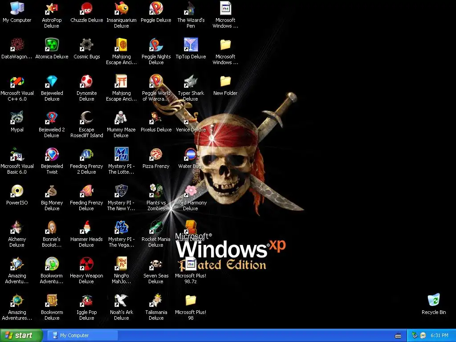Click the Big Money Deluxe moneybag icon

(x=52, y=191)
